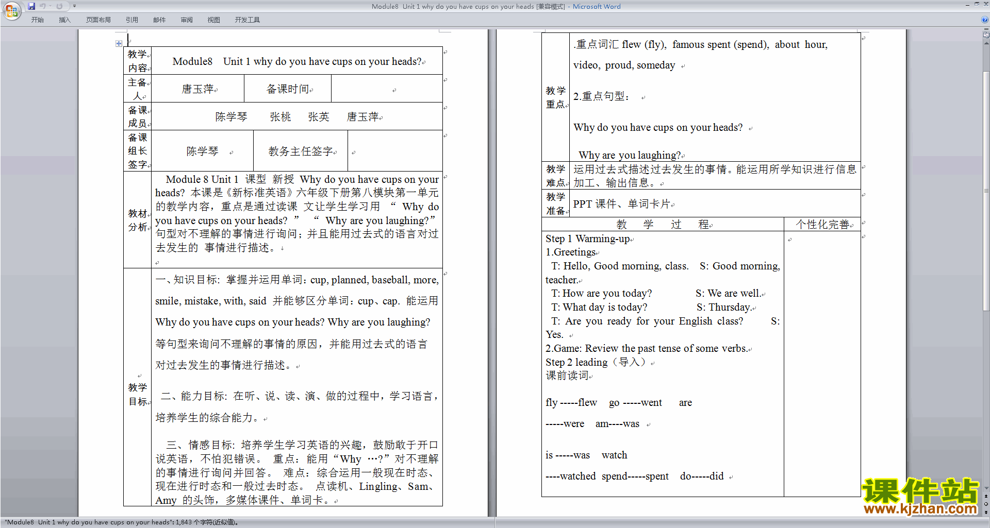Click the table move handle icon
This screenshot has height=528, width=990.
[119, 44]
